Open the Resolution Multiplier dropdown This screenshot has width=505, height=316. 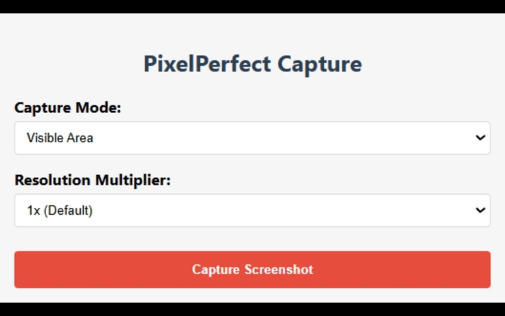(252, 210)
